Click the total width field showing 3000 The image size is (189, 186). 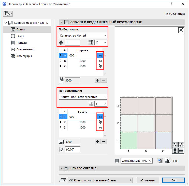pos(73,80)
